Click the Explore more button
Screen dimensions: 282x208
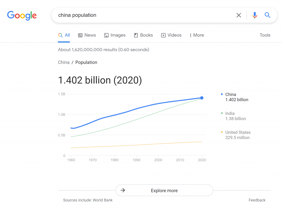coord(164,190)
